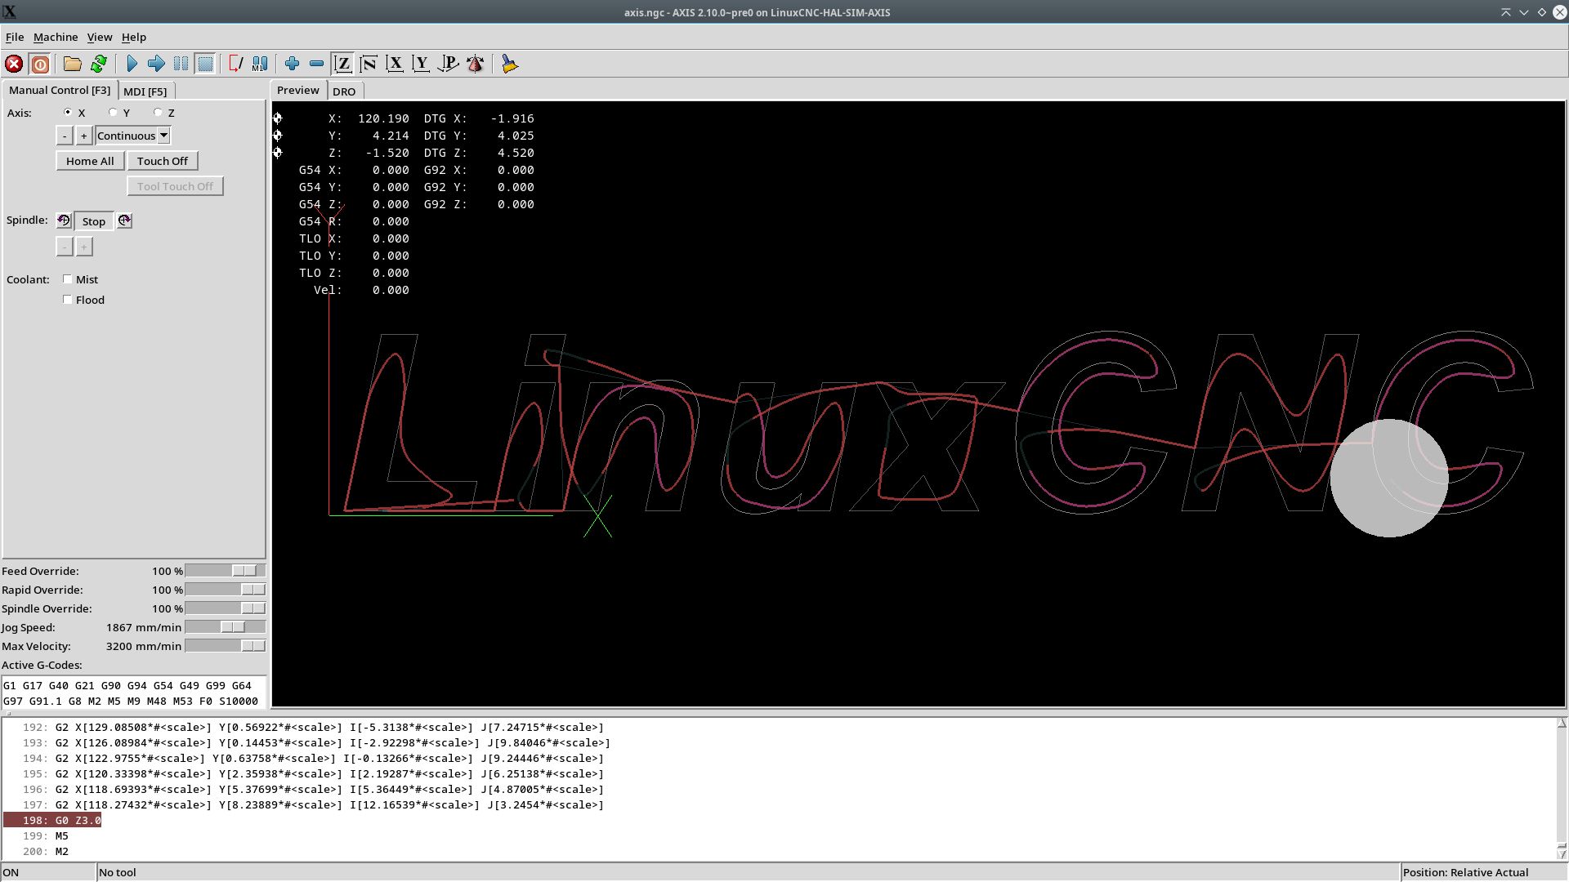Start the spindle counterclockwise
The height and width of the screenshot is (882, 1569).
(63, 220)
